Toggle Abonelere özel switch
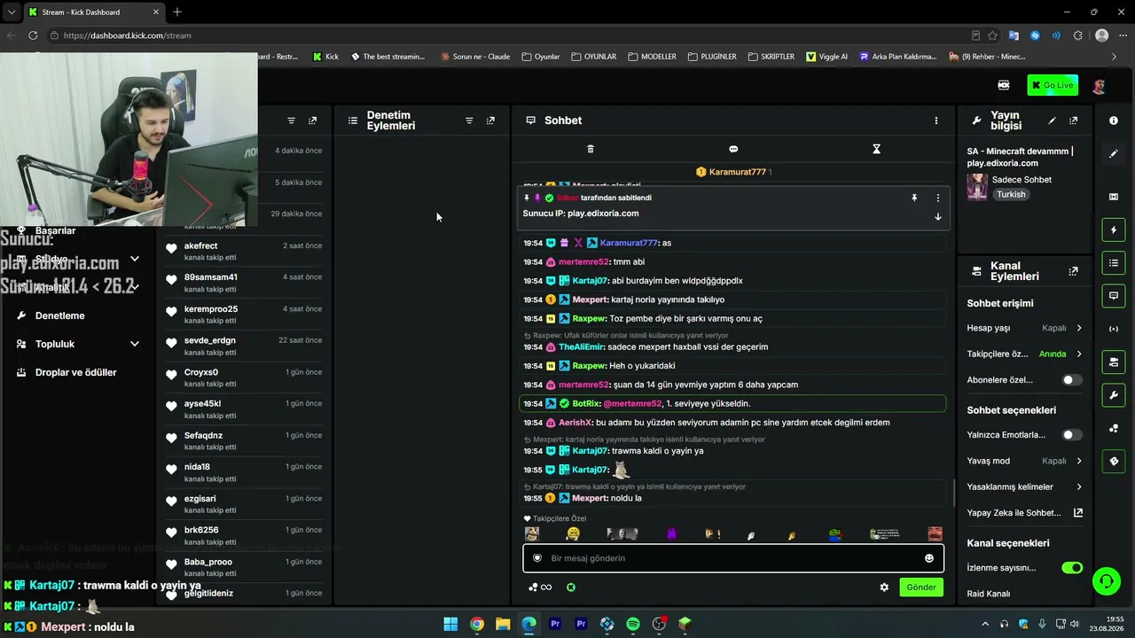The height and width of the screenshot is (638, 1135). pyautogui.click(x=1072, y=380)
